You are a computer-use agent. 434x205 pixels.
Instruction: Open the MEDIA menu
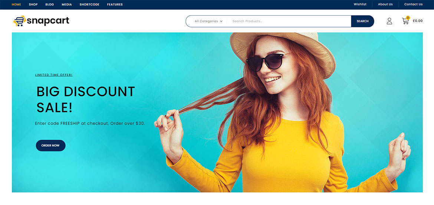[67, 4]
